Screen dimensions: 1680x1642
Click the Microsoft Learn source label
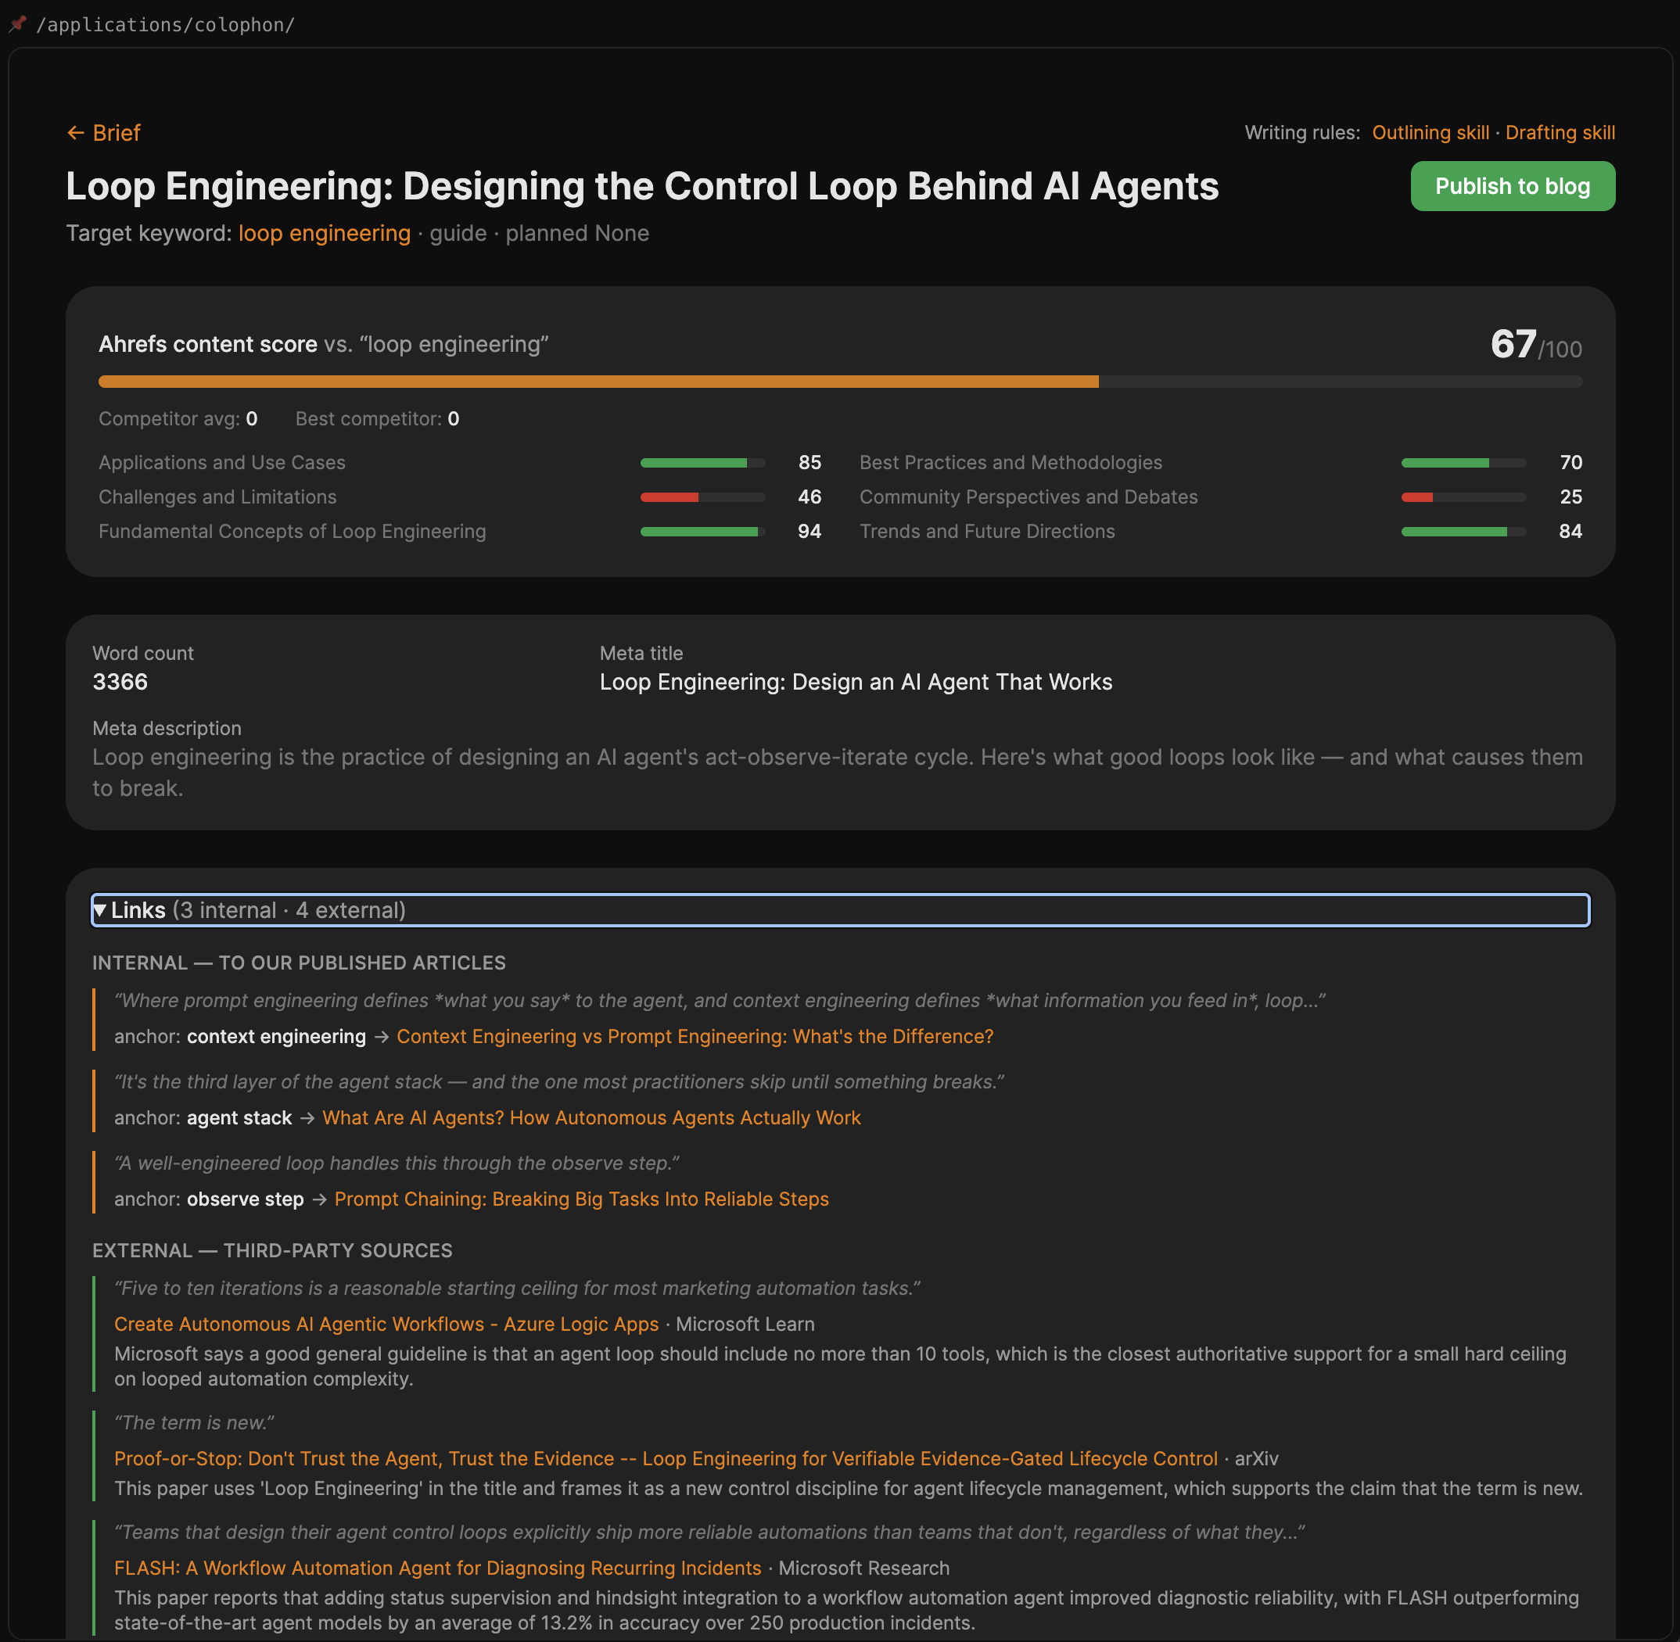click(745, 1324)
